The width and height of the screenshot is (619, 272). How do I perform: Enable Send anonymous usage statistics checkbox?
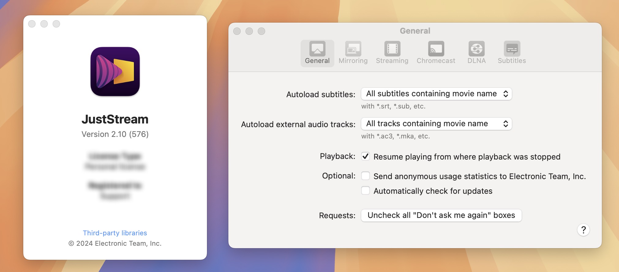366,176
